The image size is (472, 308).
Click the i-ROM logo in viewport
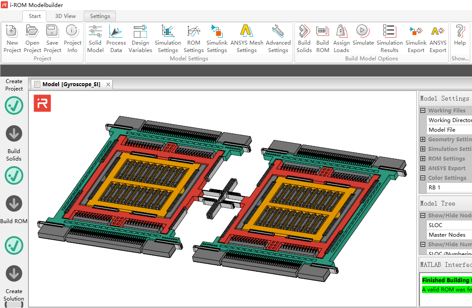coord(42,103)
